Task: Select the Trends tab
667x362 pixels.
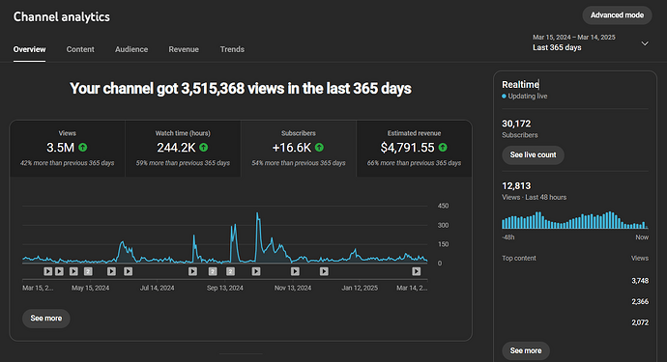Action: 232,49
